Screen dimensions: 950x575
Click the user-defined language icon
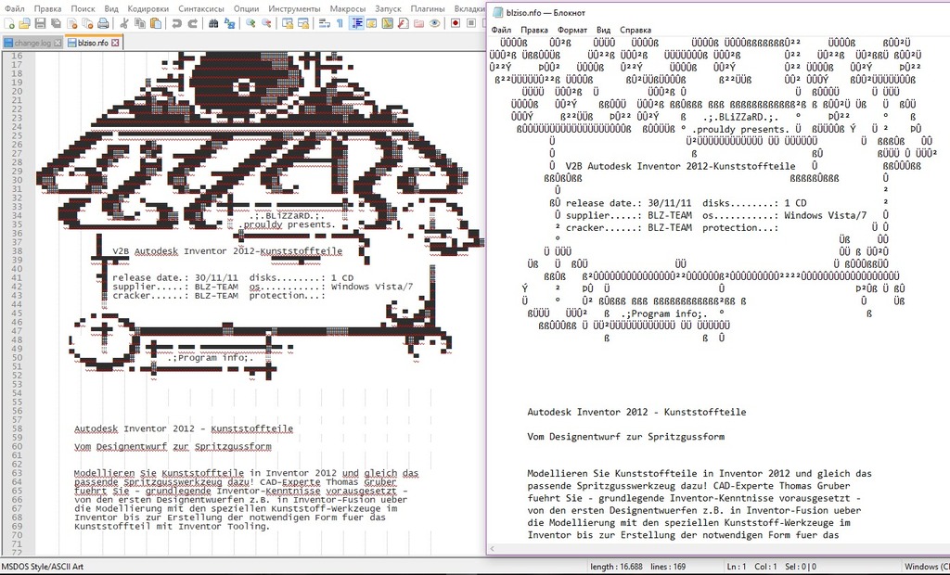pyautogui.click(x=371, y=23)
